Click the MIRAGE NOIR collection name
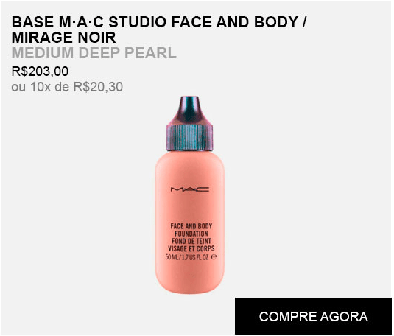The image size is (394, 336). click(64, 38)
